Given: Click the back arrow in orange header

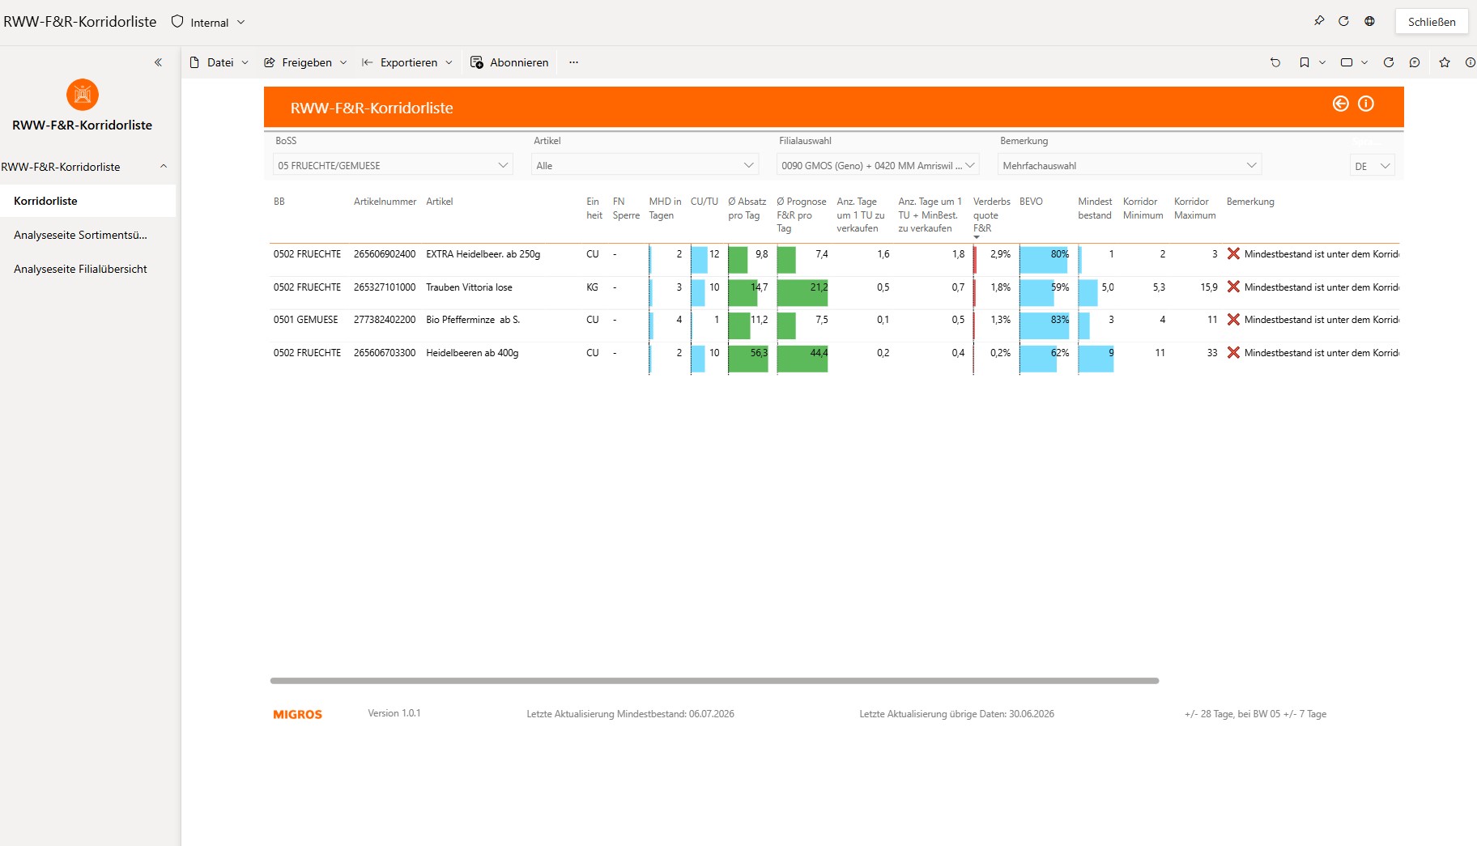Looking at the screenshot, I should pos(1341,104).
